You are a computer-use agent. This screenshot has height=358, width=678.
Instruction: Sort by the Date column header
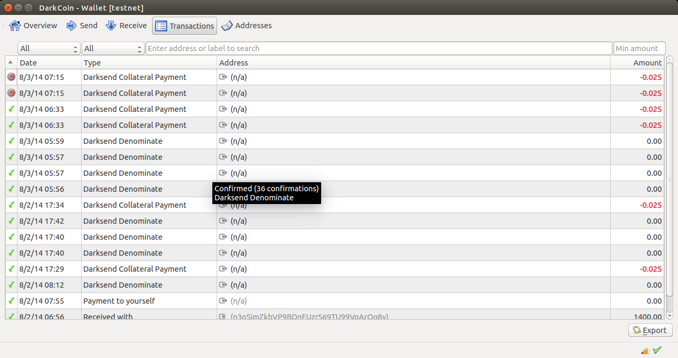coord(49,63)
